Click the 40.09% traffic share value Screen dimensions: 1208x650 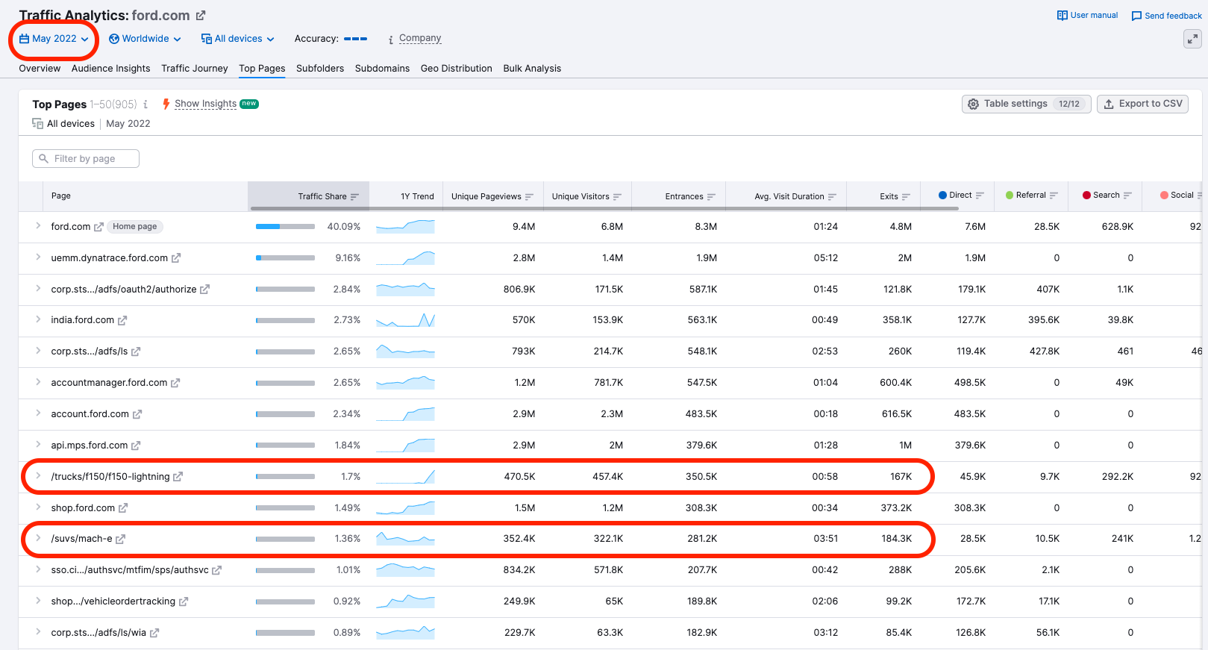pyautogui.click(x=344, y=227)
